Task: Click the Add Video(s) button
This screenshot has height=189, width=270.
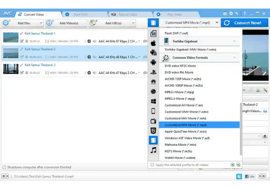Action: tap(66, 23)
